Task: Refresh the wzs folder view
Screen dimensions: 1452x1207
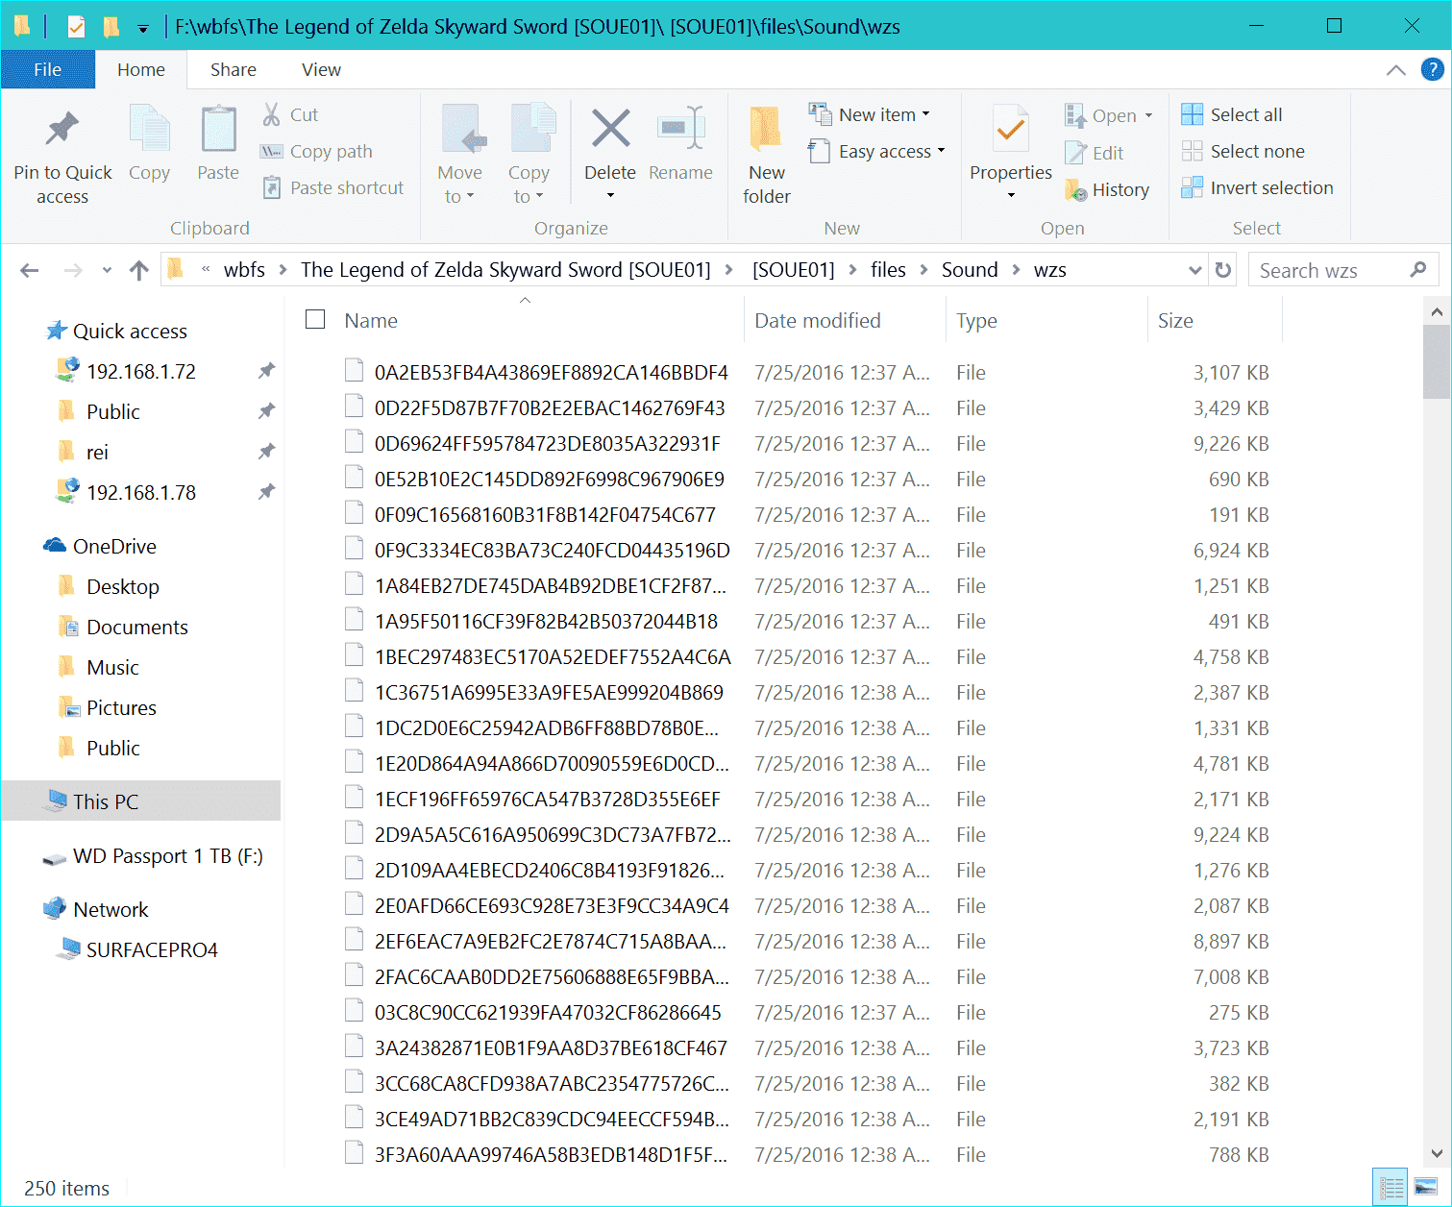Action: click(1223, 270)
